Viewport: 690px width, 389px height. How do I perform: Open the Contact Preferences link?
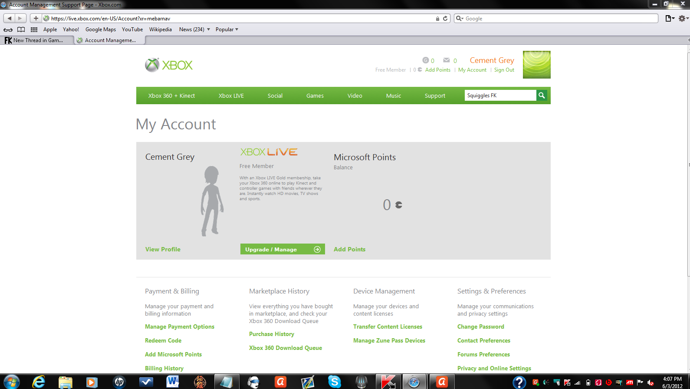484,341
